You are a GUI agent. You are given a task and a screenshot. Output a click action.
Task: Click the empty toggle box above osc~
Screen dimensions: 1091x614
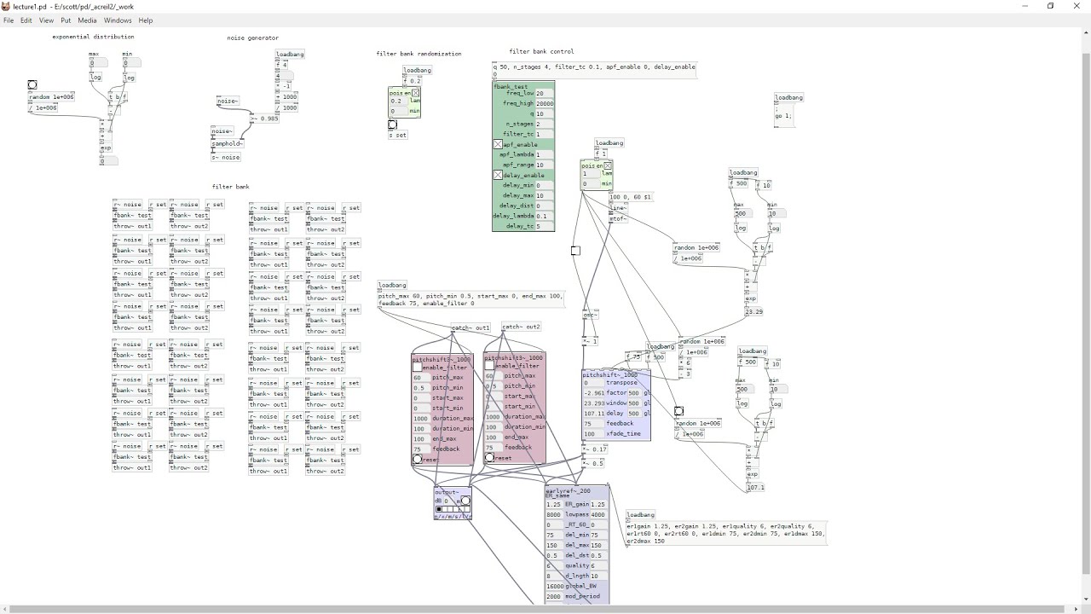click(575, 251)
